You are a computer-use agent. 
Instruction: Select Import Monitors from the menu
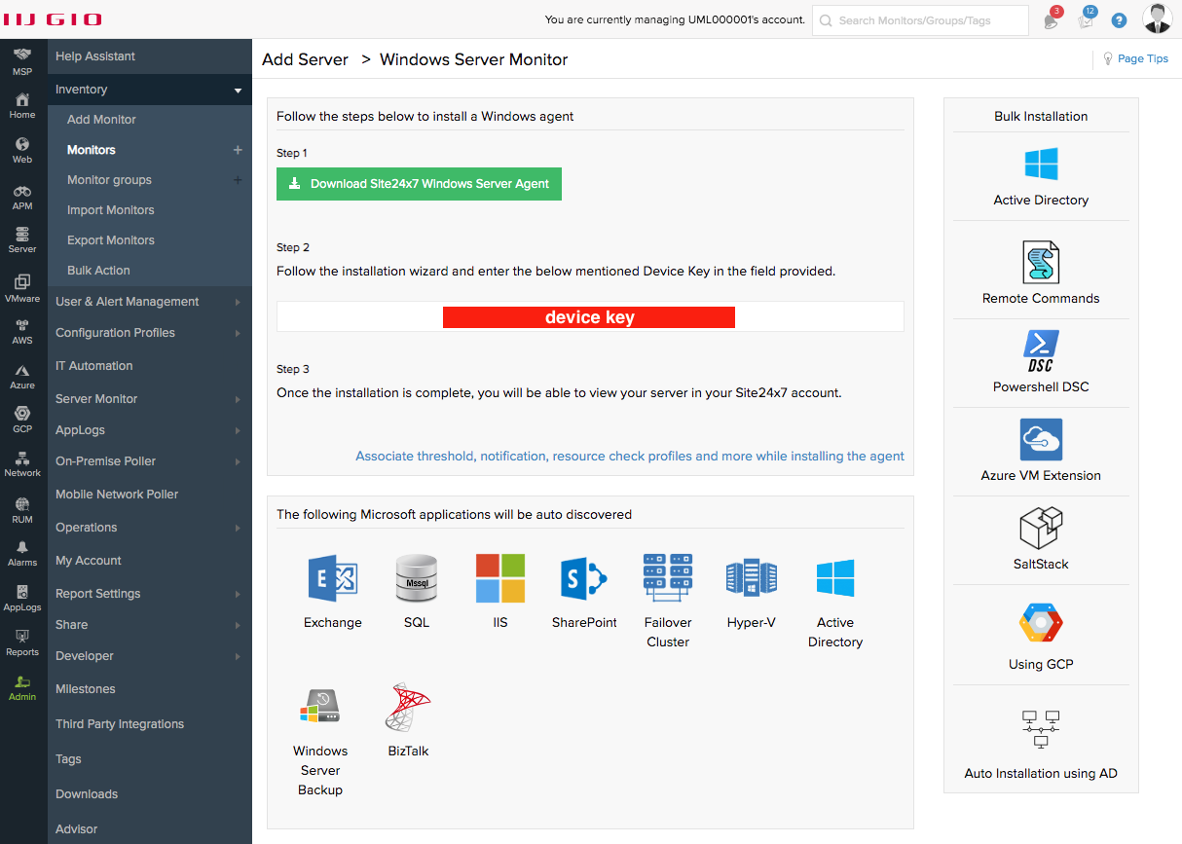click(110, 209)
